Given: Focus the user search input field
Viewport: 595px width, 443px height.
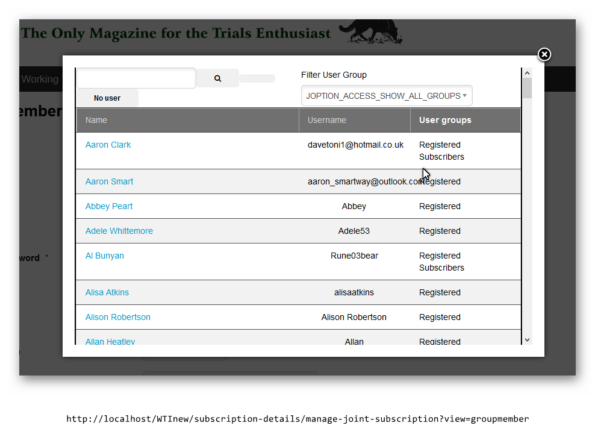Looking at the screenshot, I should [136, 78].
